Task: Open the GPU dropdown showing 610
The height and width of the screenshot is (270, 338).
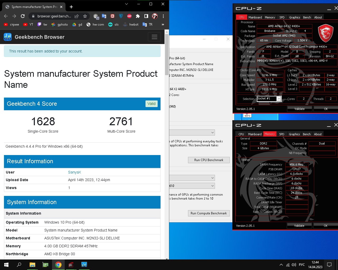Action: (192, 186)
